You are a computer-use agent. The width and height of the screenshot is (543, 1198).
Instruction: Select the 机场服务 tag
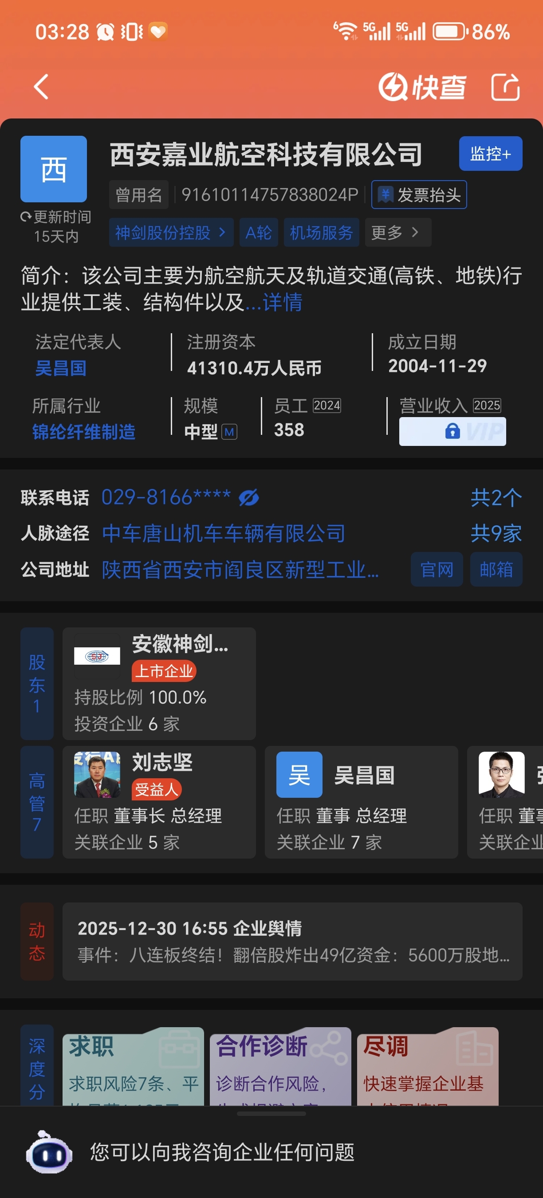tap(321, 232)
